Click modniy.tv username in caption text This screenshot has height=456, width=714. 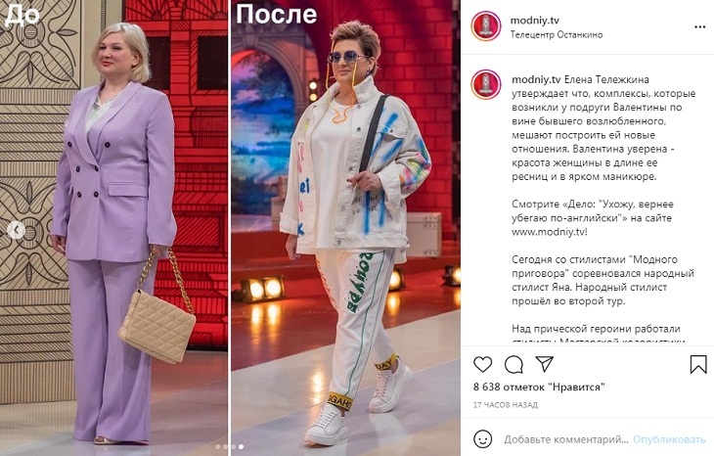[536, 79]
